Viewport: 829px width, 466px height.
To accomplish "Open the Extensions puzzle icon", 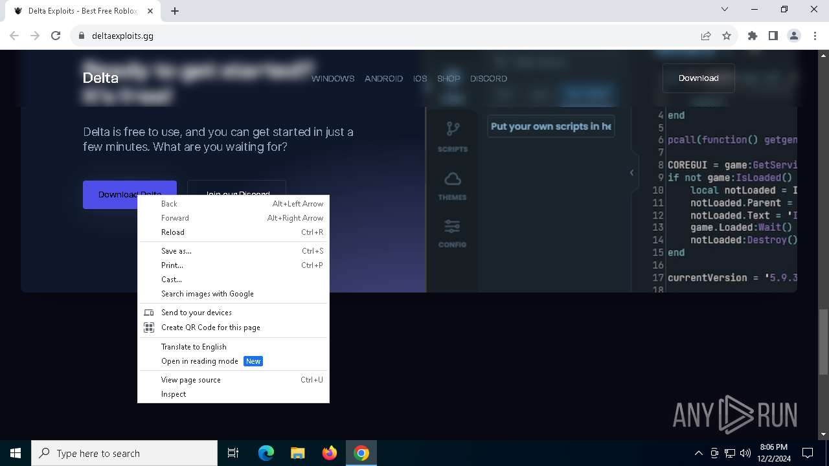I will pyautogui.click(x=753, y=36).
